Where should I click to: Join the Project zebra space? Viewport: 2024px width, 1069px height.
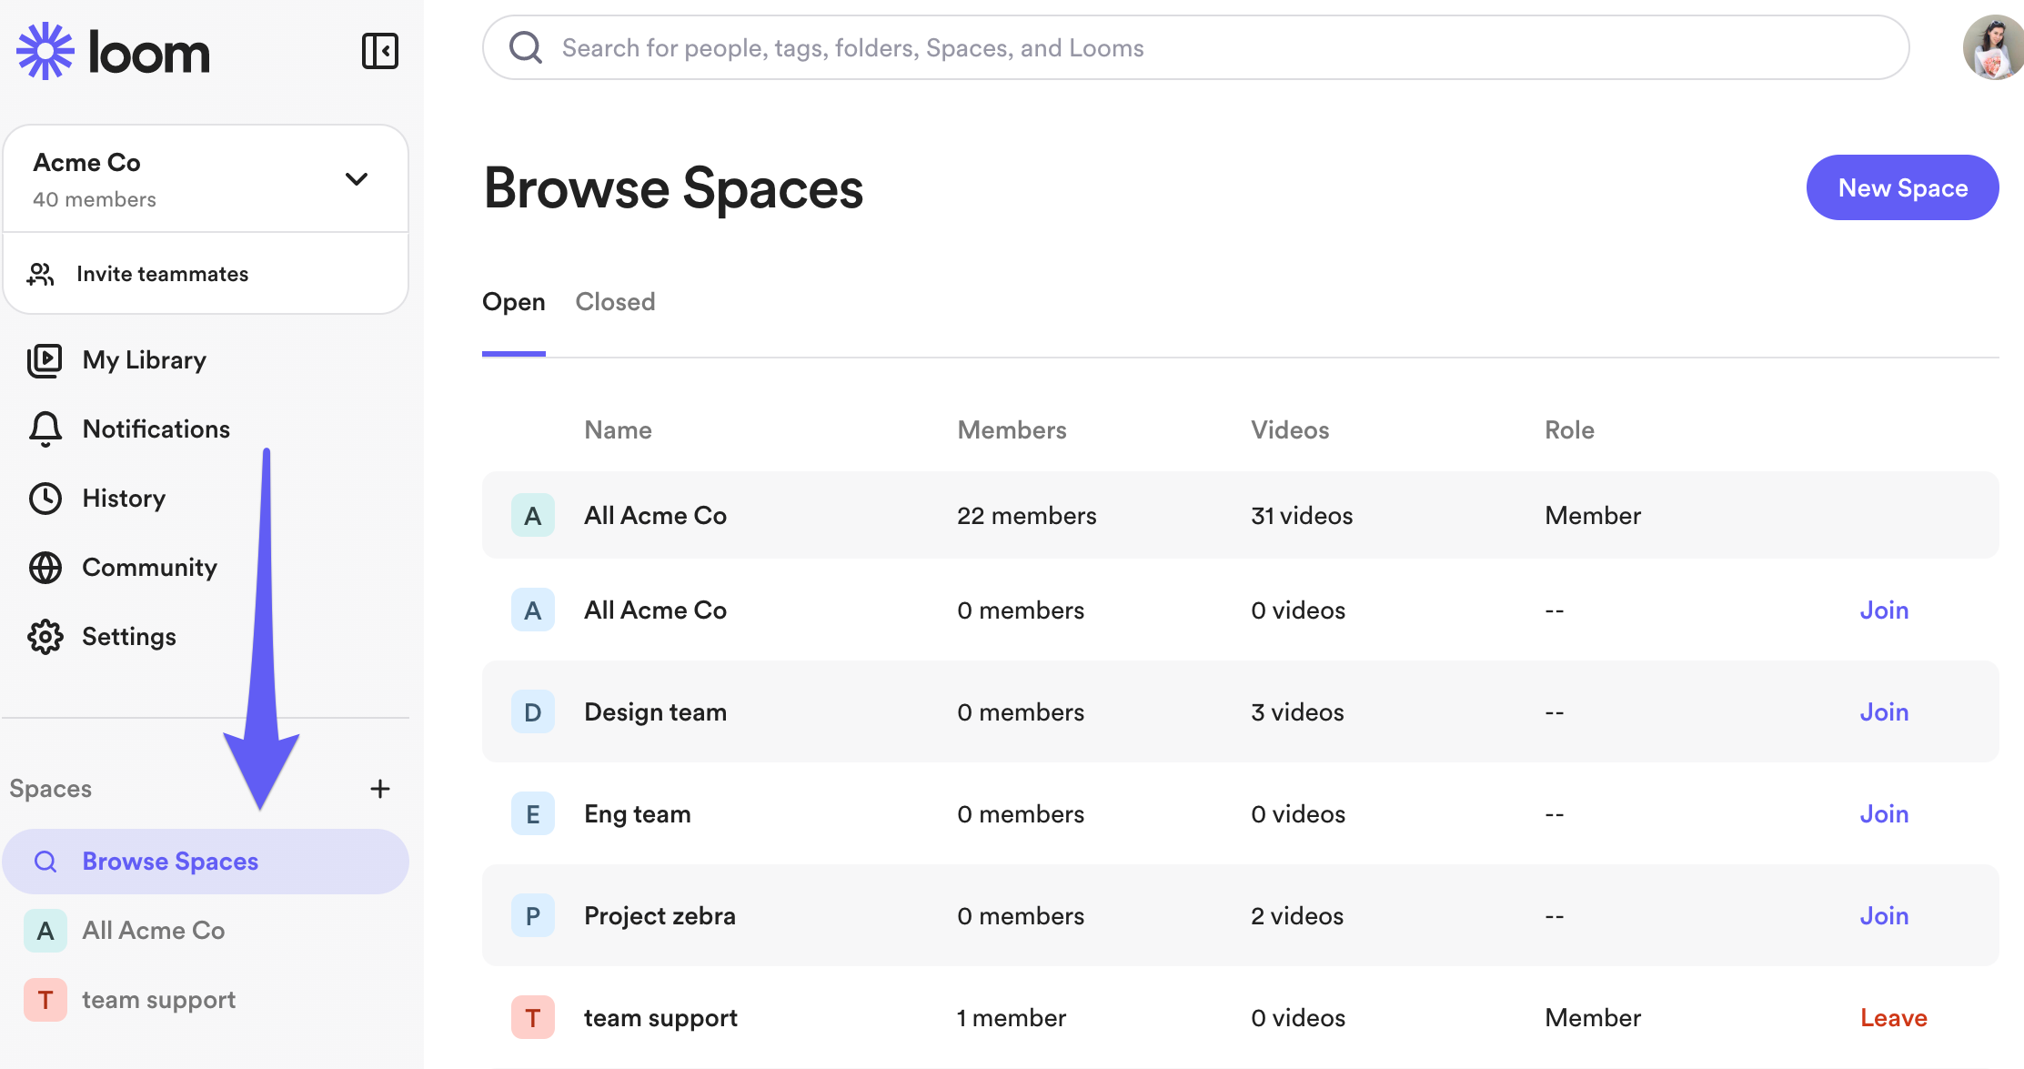[x=1883, y=916]
